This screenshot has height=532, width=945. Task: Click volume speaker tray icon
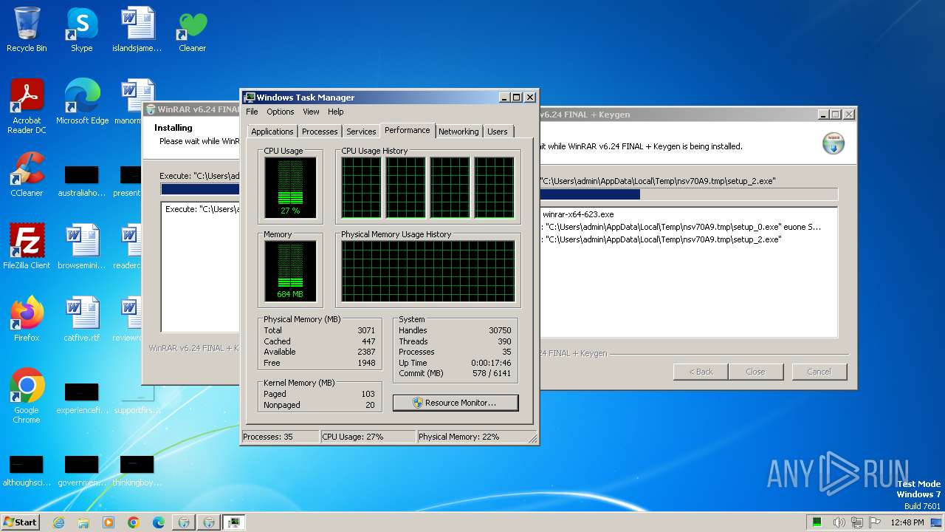(839, 522)
